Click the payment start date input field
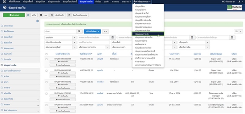The width and height of the screenshot is (245, 114). click(94, 37)
